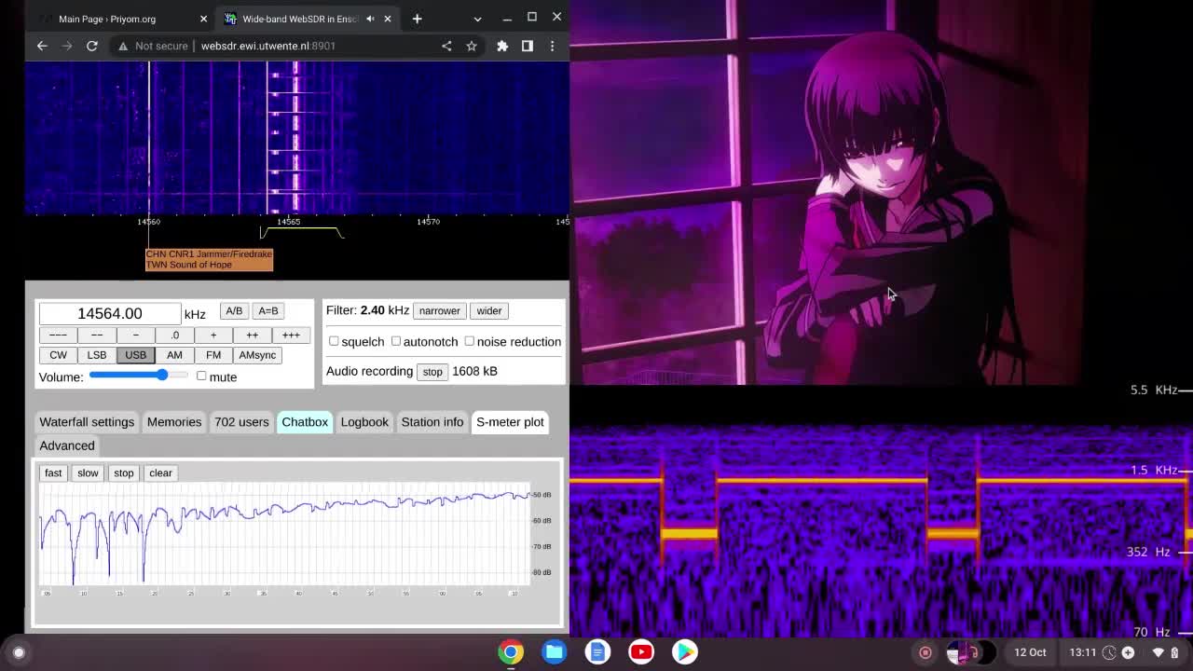The width and height of the screenshot is (1193, 671).
Task: Open the calendar via 12 Oct date
Action: [1030, 652]
